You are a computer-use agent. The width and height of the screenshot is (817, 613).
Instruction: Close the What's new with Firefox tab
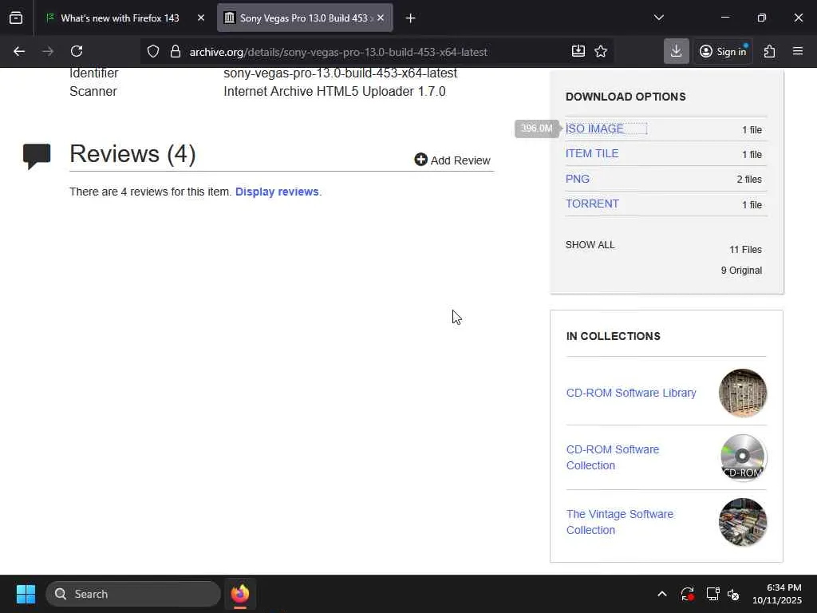coord(201,18)
